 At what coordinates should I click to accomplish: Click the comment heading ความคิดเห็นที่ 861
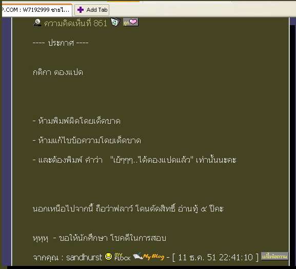(x=76, y=23)
